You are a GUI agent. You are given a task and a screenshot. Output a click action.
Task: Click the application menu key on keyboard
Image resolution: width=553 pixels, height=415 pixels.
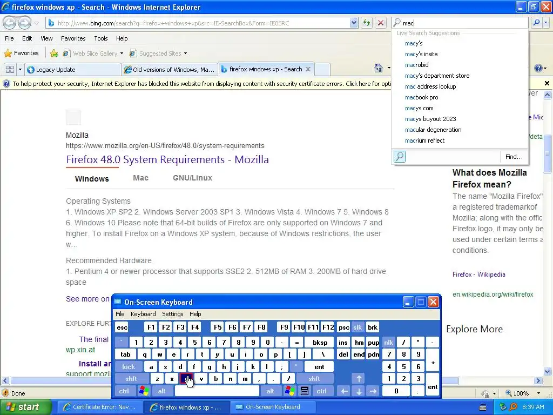305,391
